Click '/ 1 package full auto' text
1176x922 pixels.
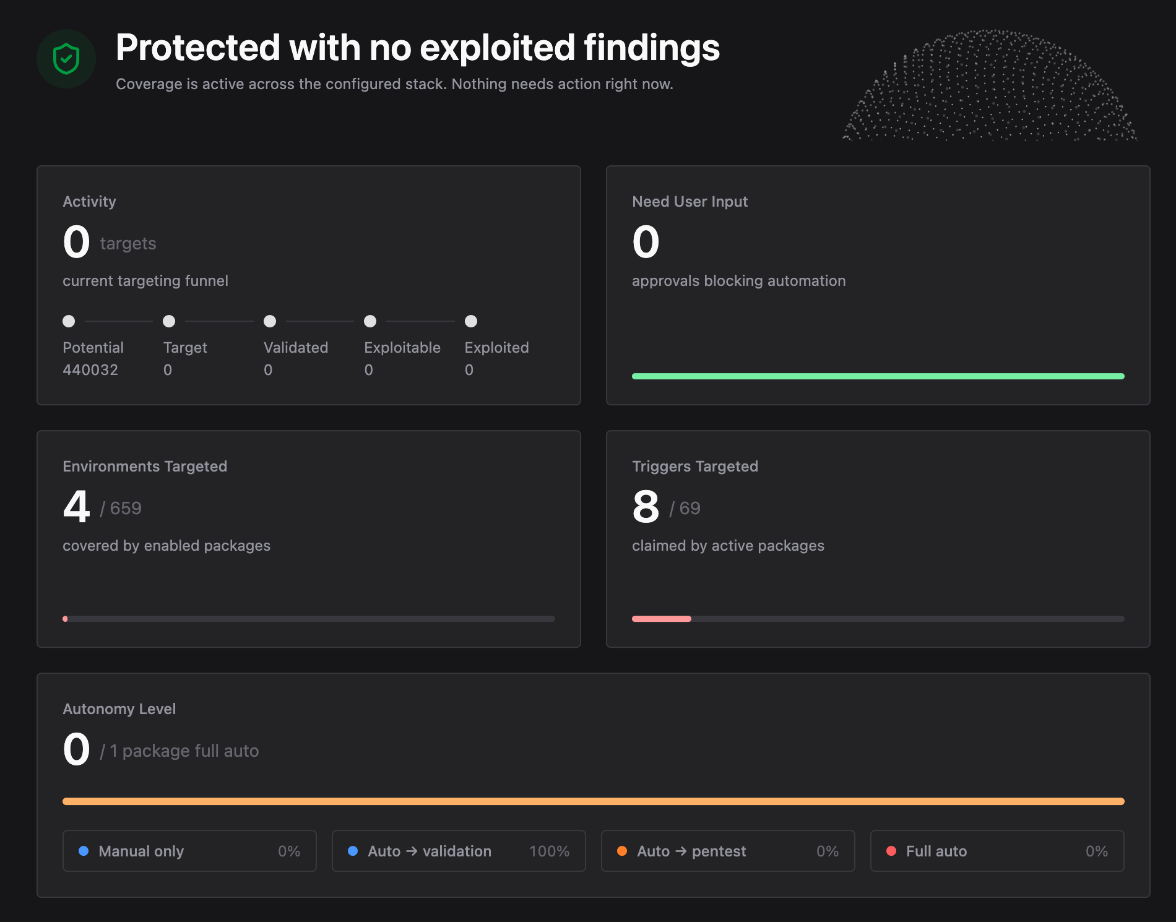click(179, 751)
